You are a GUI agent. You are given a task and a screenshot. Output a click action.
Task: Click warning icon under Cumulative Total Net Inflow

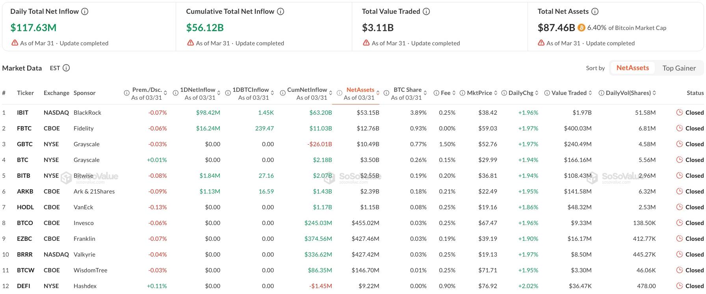tap(190, 43)
